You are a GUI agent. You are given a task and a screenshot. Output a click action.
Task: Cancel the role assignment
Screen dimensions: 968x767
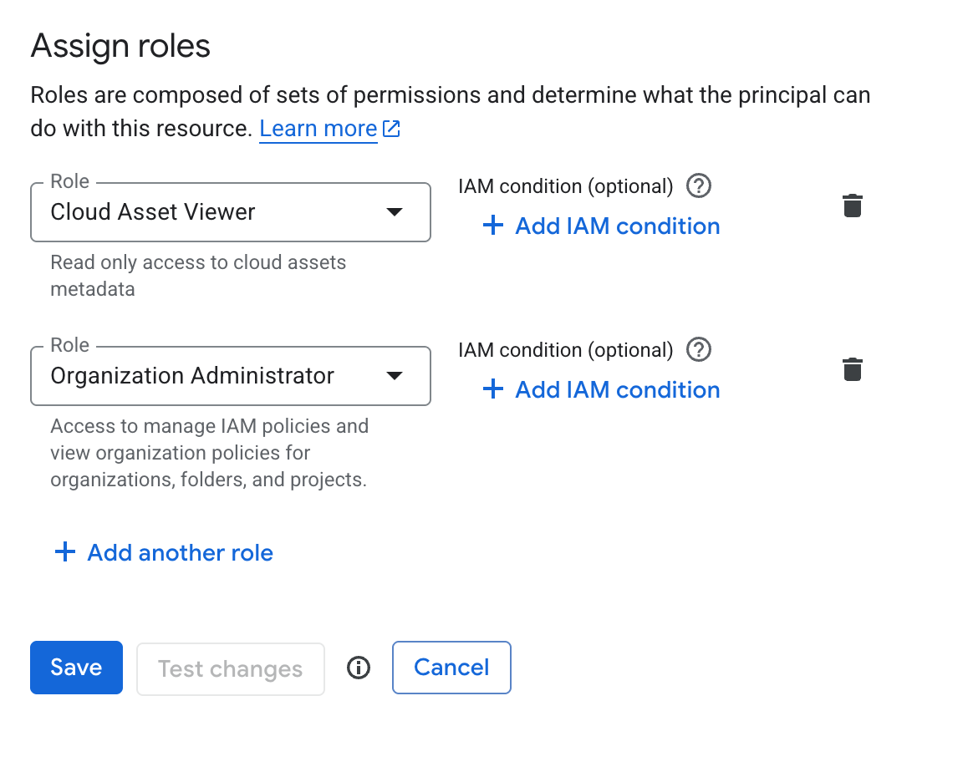point(451,667)
